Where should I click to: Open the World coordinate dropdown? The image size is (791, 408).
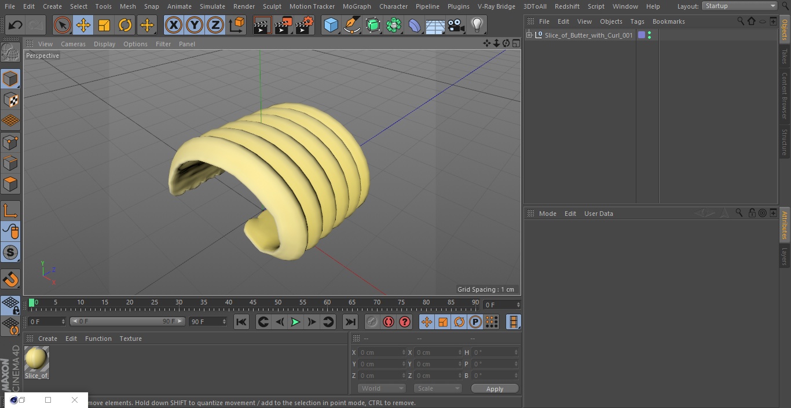coord(382,388)
